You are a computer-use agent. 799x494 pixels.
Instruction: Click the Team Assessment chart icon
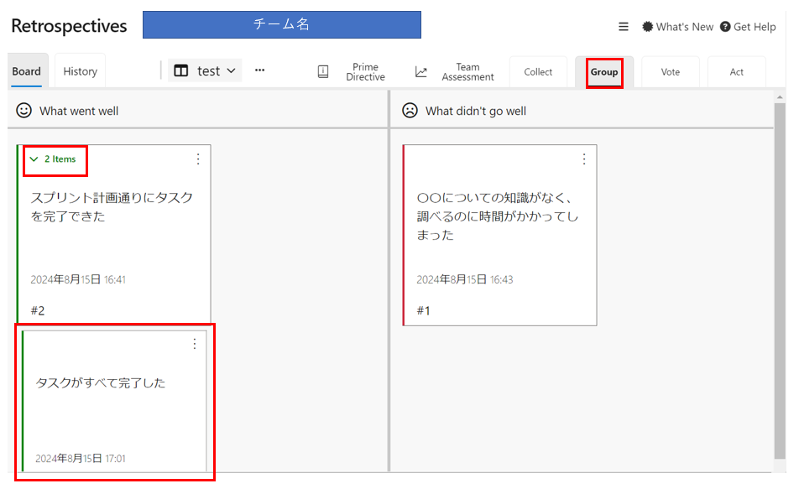pyautogui.click(x=421, y=72)
